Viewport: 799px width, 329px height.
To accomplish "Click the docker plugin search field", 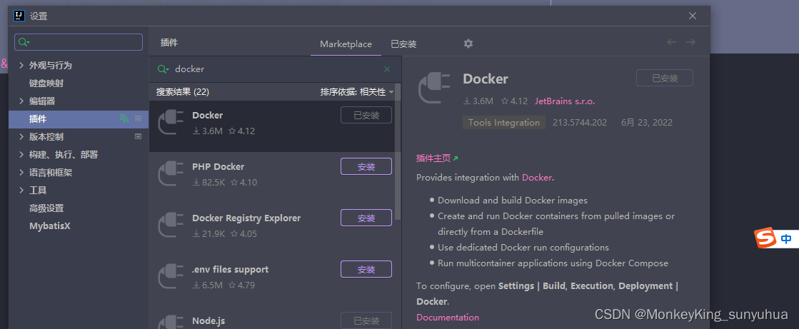I will click(275, 69).
